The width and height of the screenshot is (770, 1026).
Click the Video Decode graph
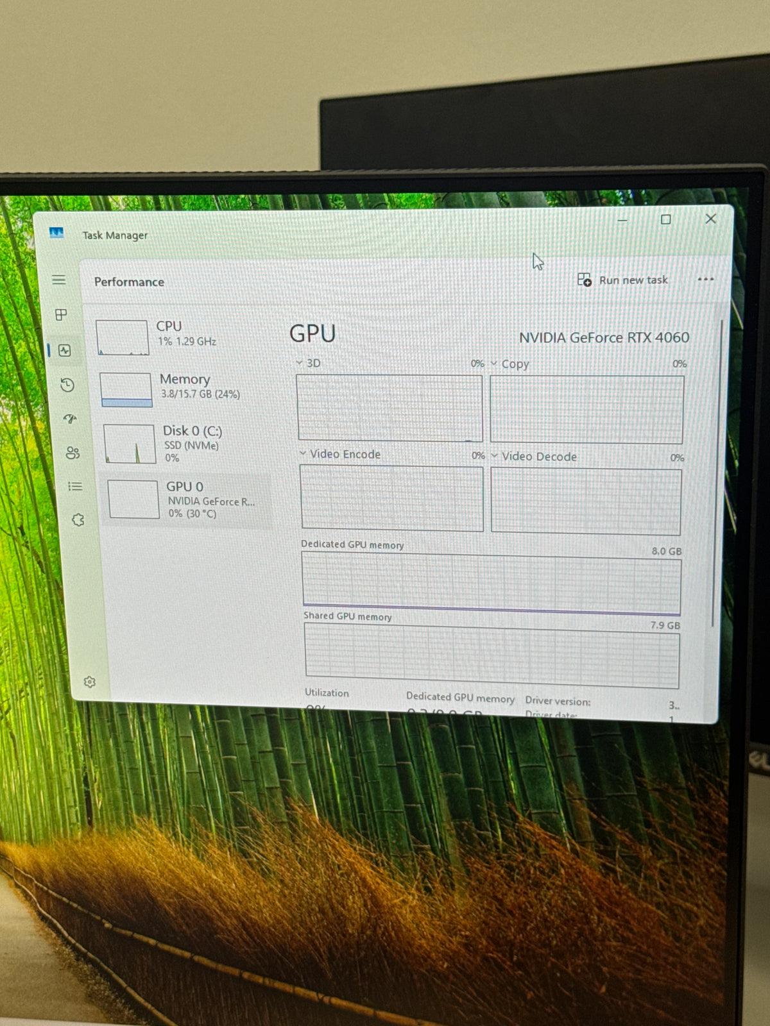586,501
